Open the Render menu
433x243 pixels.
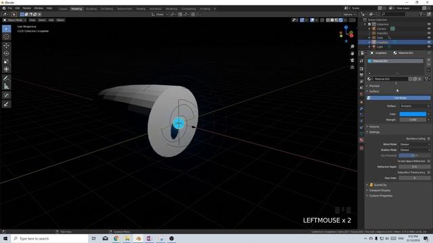coord(27,9)
